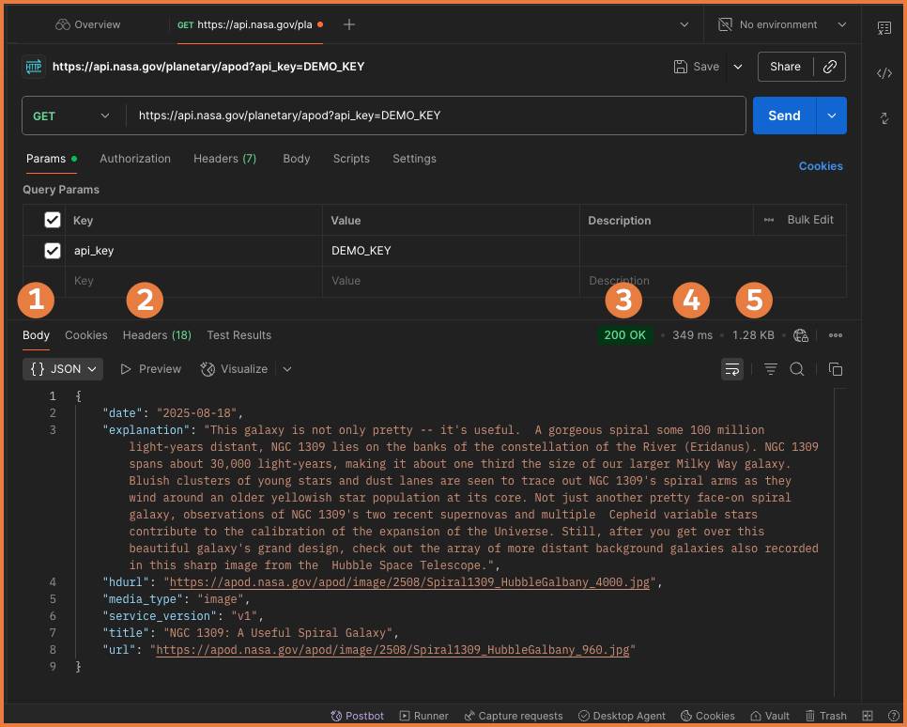Click the request URL input field
The width and height of the screenshot is (907, 727).
(436, 116)
